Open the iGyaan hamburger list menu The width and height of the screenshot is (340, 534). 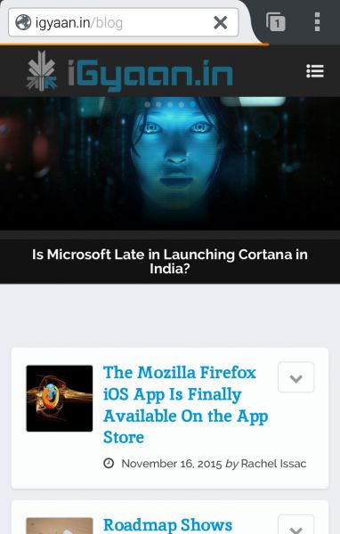coord(315,71)
